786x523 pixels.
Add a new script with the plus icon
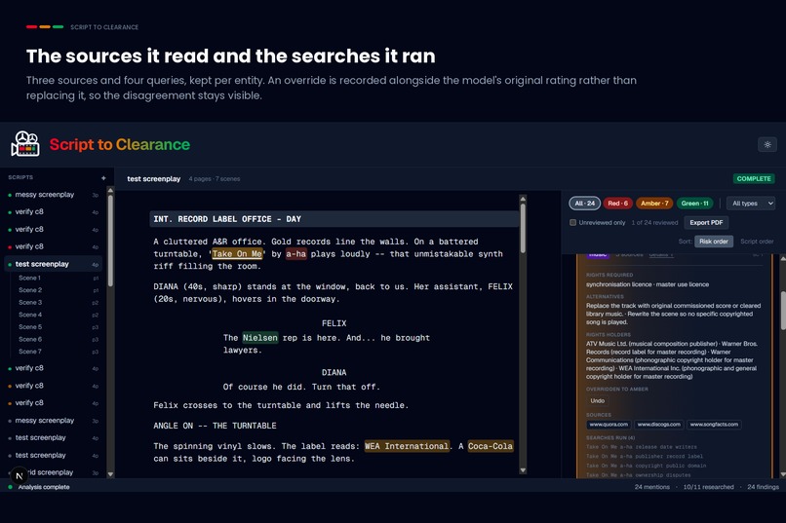pos(103,177)
